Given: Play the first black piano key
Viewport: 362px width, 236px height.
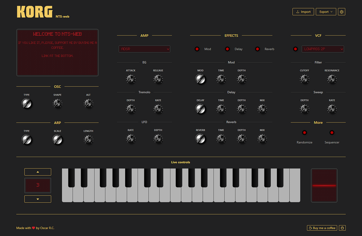Looking at the screenshot, I should click(71, 178).
